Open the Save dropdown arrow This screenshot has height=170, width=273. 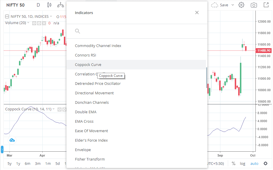233,5
